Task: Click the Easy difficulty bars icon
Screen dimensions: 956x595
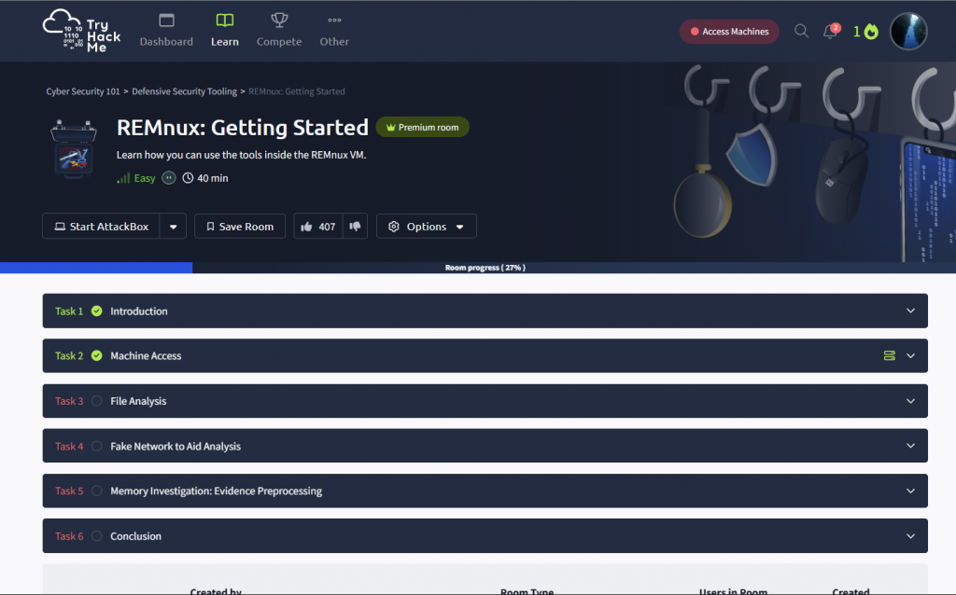Action: coord(123,178)
